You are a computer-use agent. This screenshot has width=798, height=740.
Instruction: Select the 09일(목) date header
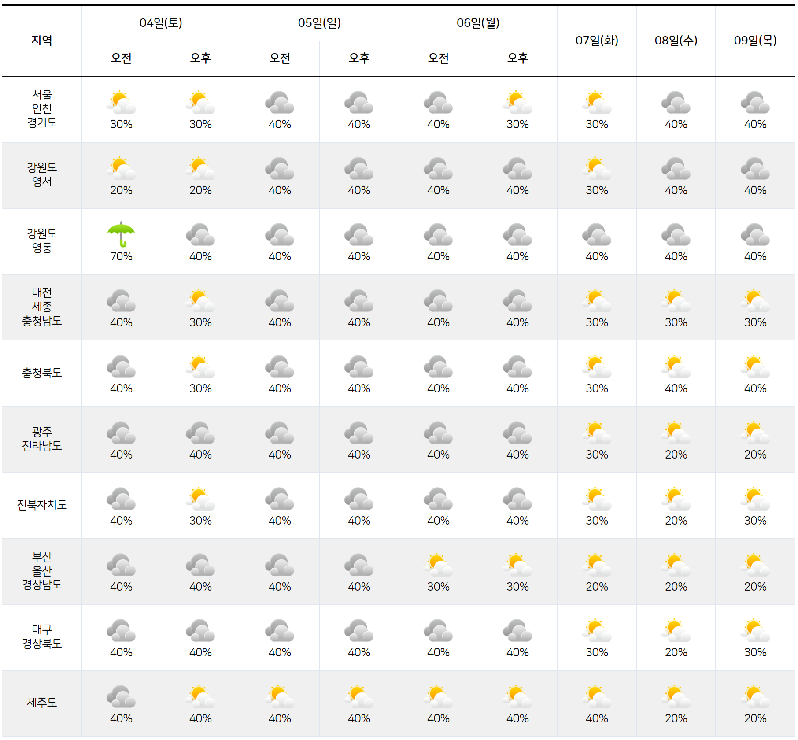[x=755, y=41]
